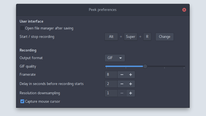This screenshot has width=206, height=116.
Task: Open the GIF output format dropdown
Action: pyautogui.click(x=115, y=58)
